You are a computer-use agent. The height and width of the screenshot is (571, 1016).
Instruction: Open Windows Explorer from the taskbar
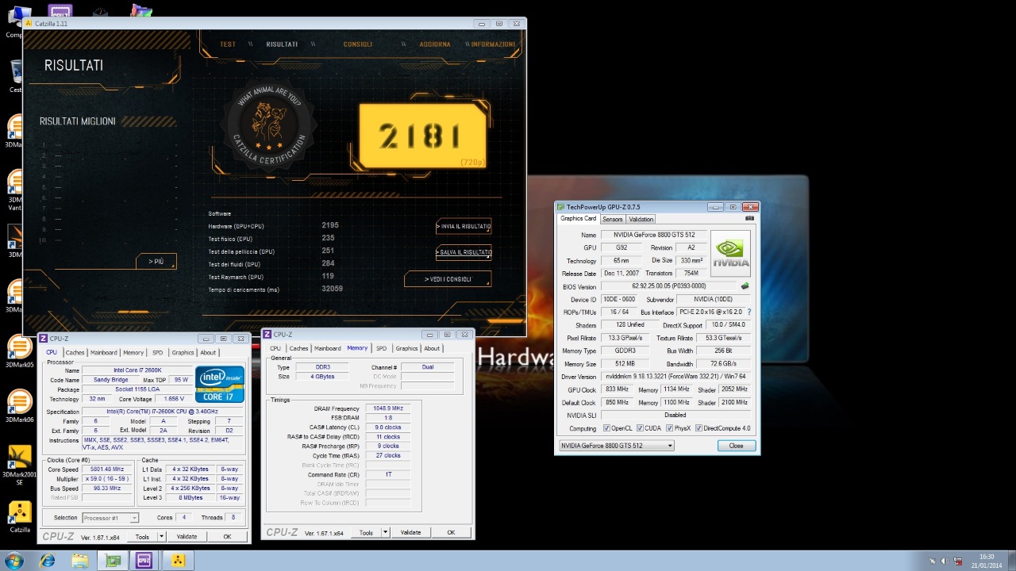point(80,561)
